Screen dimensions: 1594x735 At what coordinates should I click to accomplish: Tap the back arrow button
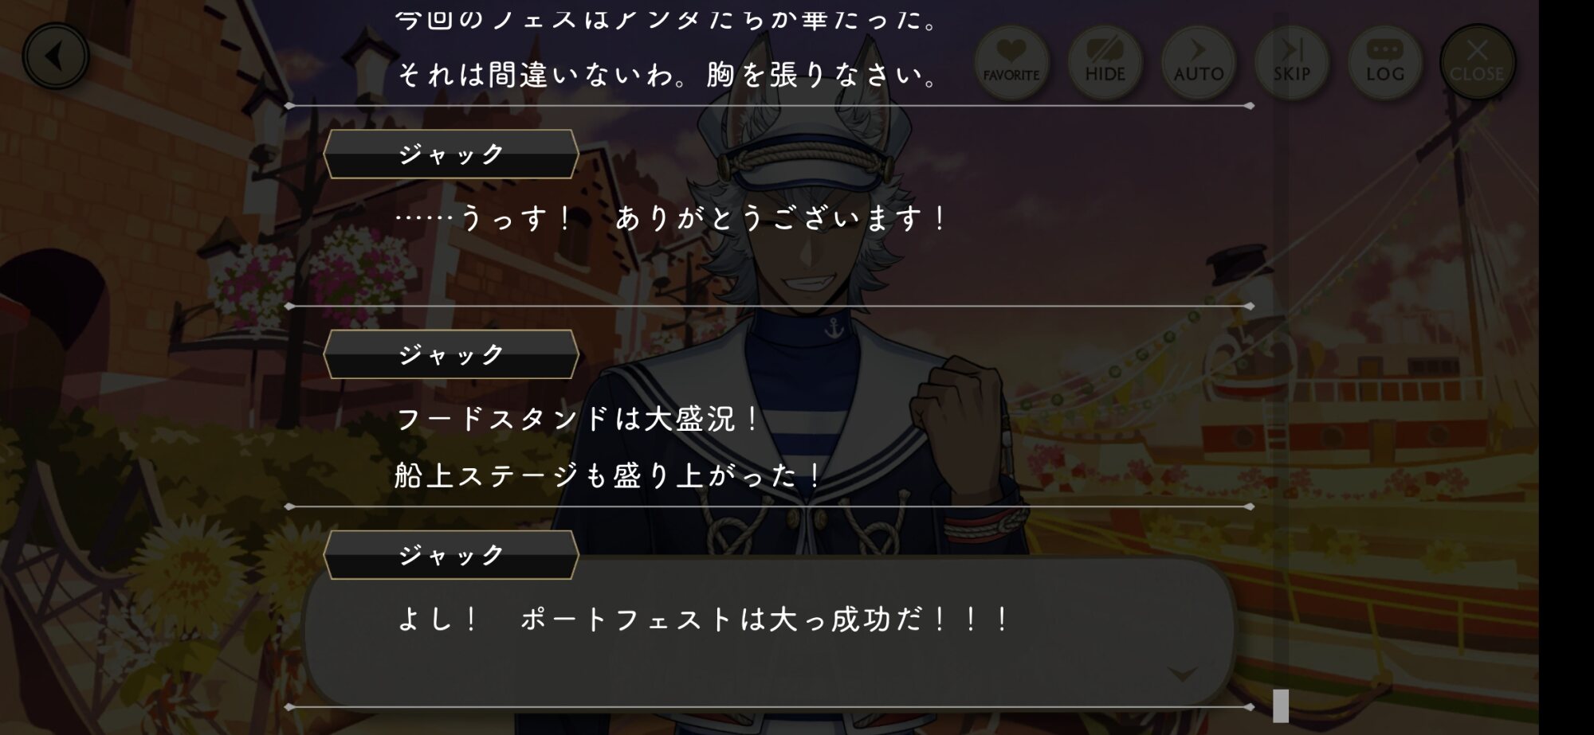tap(55, 57)
